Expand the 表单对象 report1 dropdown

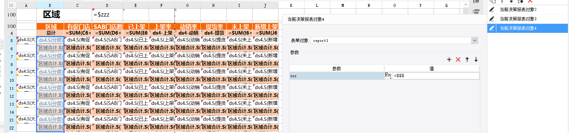coord(475,40)
